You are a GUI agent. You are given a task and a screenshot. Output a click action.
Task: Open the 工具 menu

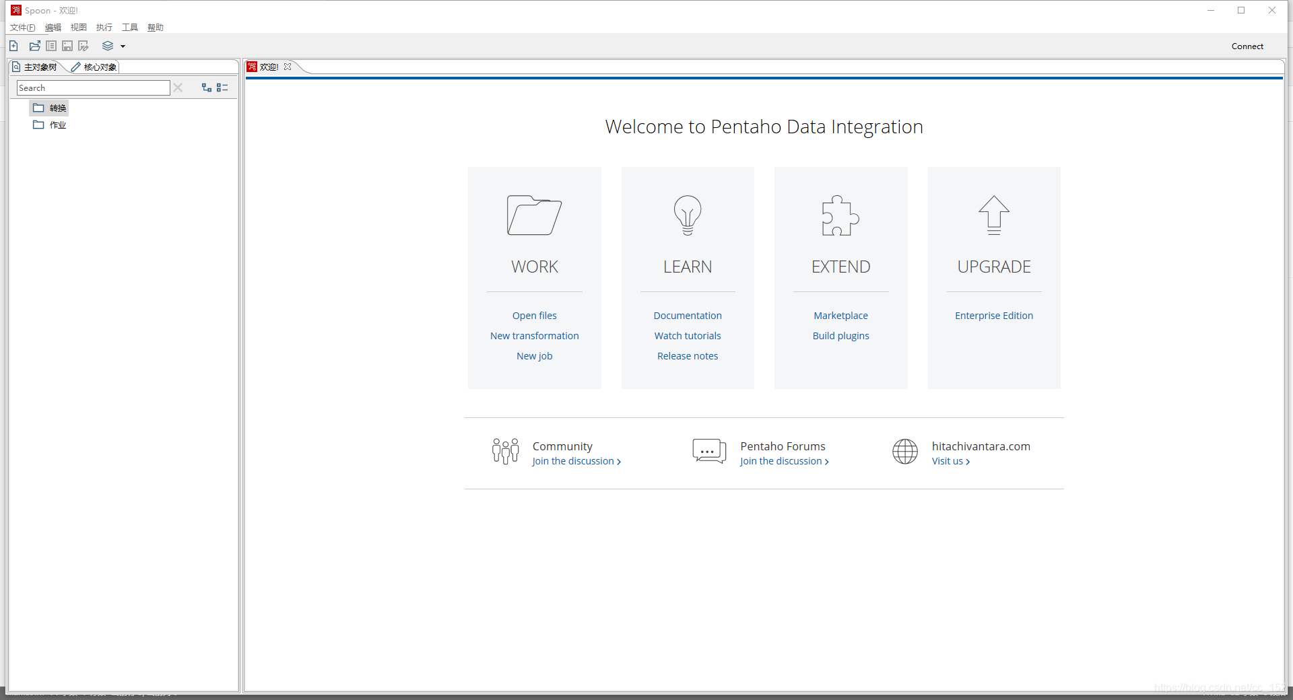130,28
